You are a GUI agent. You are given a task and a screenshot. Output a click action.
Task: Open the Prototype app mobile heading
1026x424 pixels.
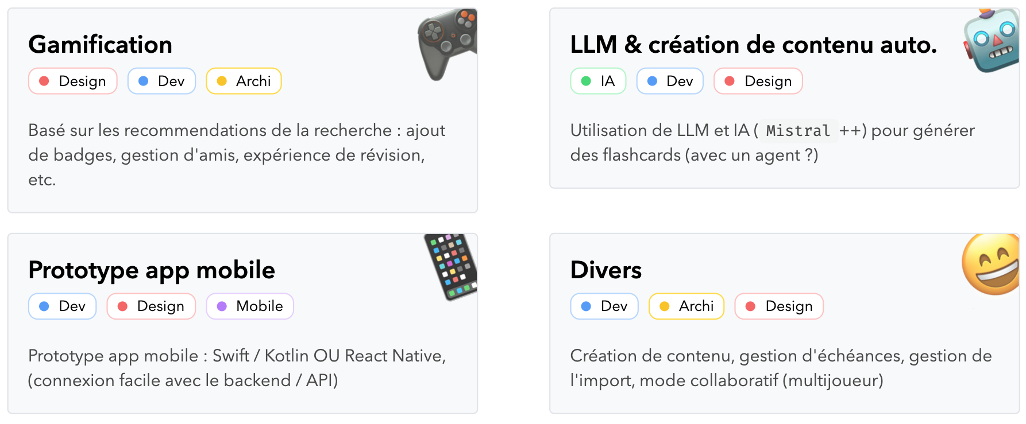152,270
